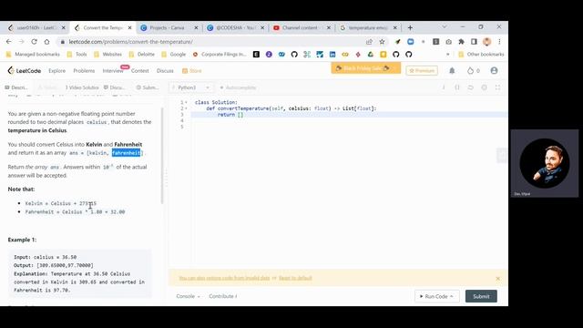Show the hidden bookmarks overflow chevron
This screenshot has height=328, width=583.
[x=447, y=55]
